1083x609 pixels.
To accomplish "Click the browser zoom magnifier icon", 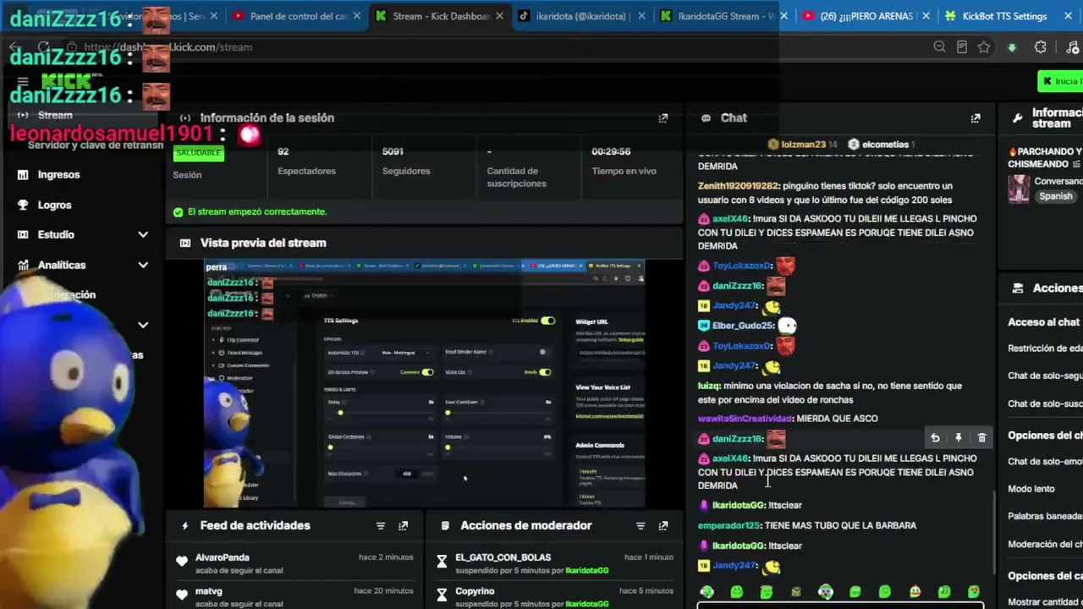I will (x=939, y=47).
